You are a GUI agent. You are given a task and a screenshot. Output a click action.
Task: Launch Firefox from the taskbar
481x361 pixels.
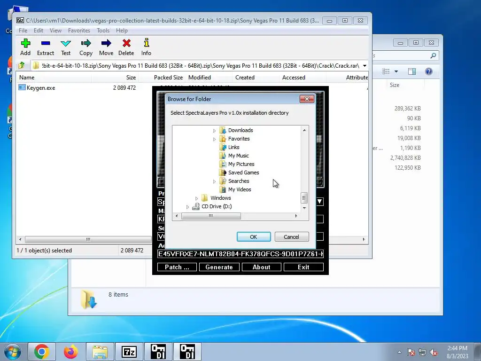[x=71, y=352]
